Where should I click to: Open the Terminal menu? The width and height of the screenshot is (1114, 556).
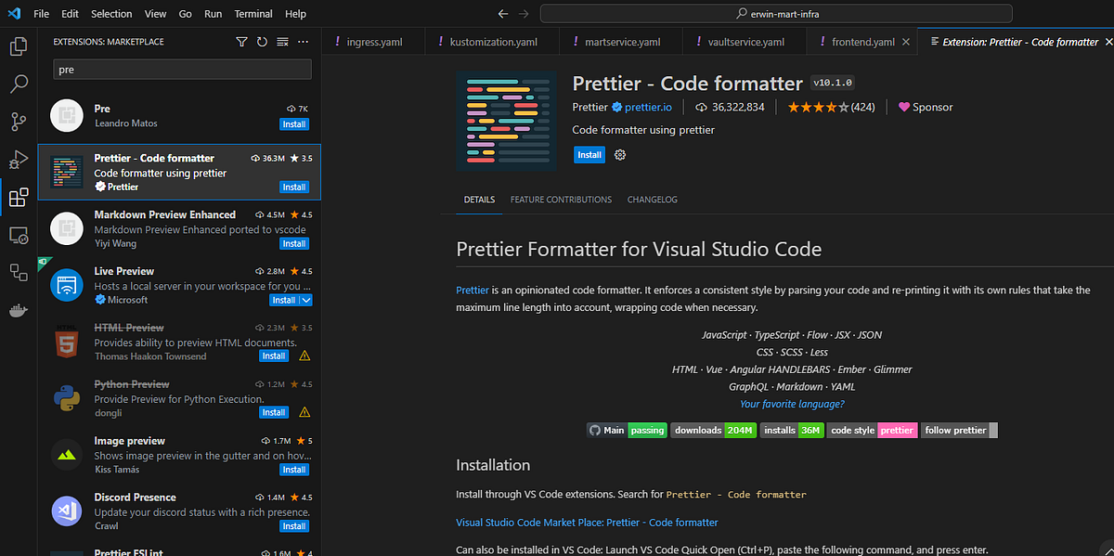point(253,13)
